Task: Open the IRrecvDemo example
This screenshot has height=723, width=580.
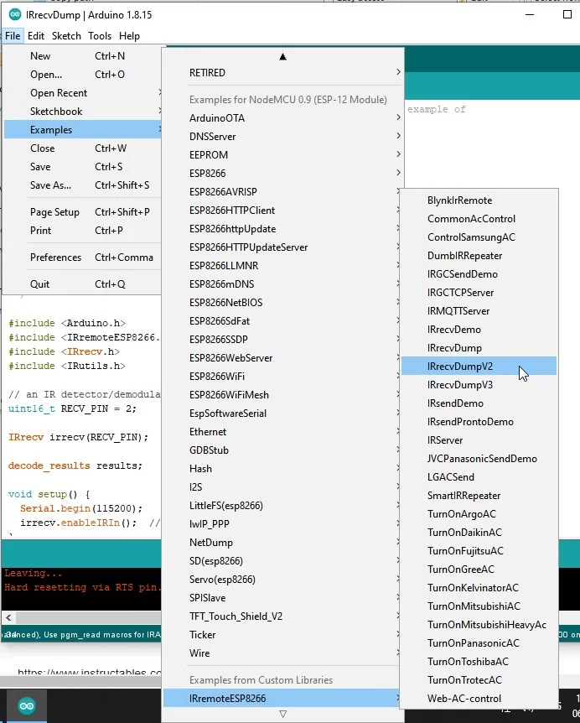Action: (479, 330)
